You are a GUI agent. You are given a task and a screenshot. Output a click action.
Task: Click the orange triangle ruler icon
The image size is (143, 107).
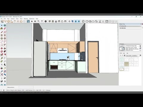(12, 21)
